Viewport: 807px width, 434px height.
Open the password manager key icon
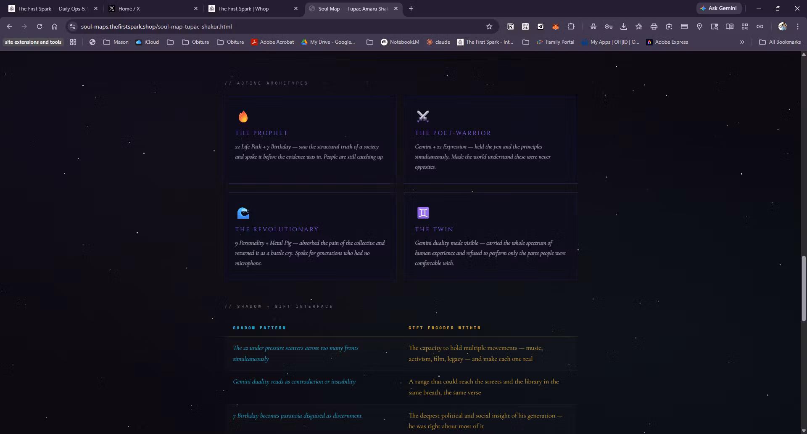point(609,26)
